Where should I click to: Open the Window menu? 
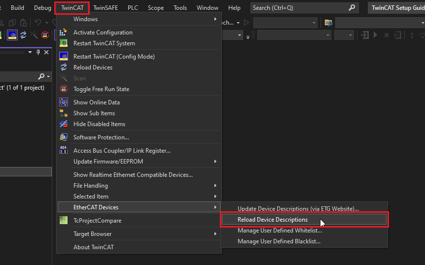tap(208, 8)
